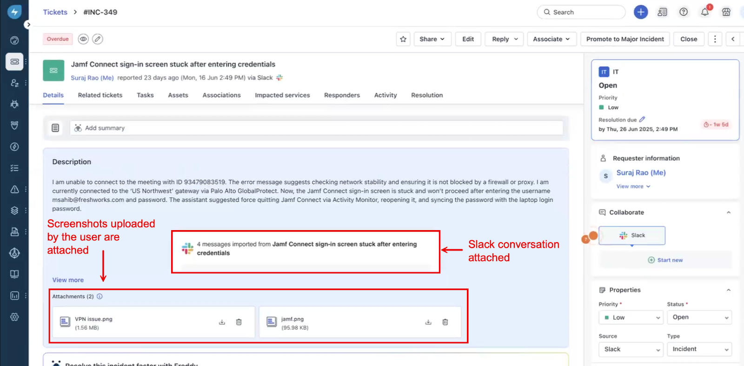Viewport: 744px width, 366px height.
Task: Open Suraj Rao (Me) reporter link
Action: 92,78
